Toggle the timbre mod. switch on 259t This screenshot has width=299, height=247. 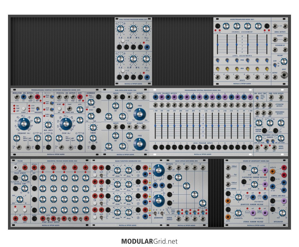pyautogui.click(x=51, y=116)
